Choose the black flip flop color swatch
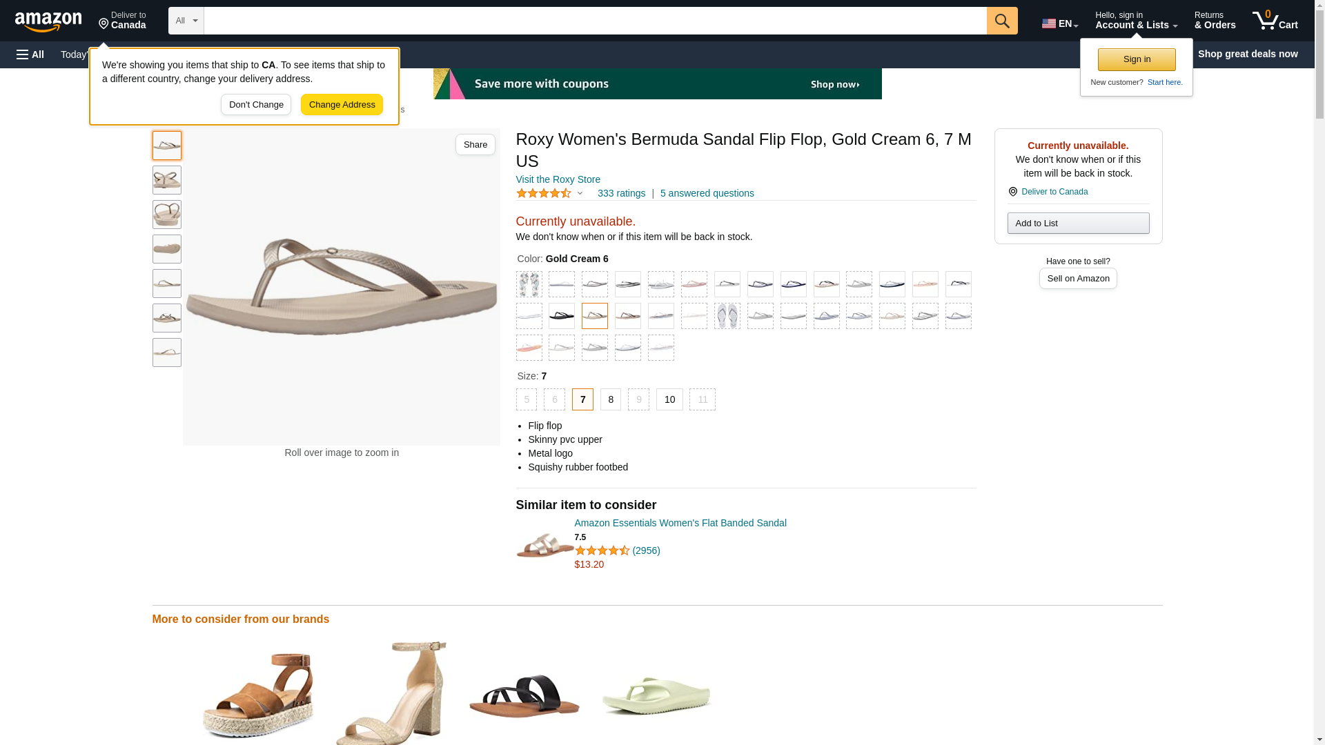This screenshot has width=1325, height=745. coord(562,316)
